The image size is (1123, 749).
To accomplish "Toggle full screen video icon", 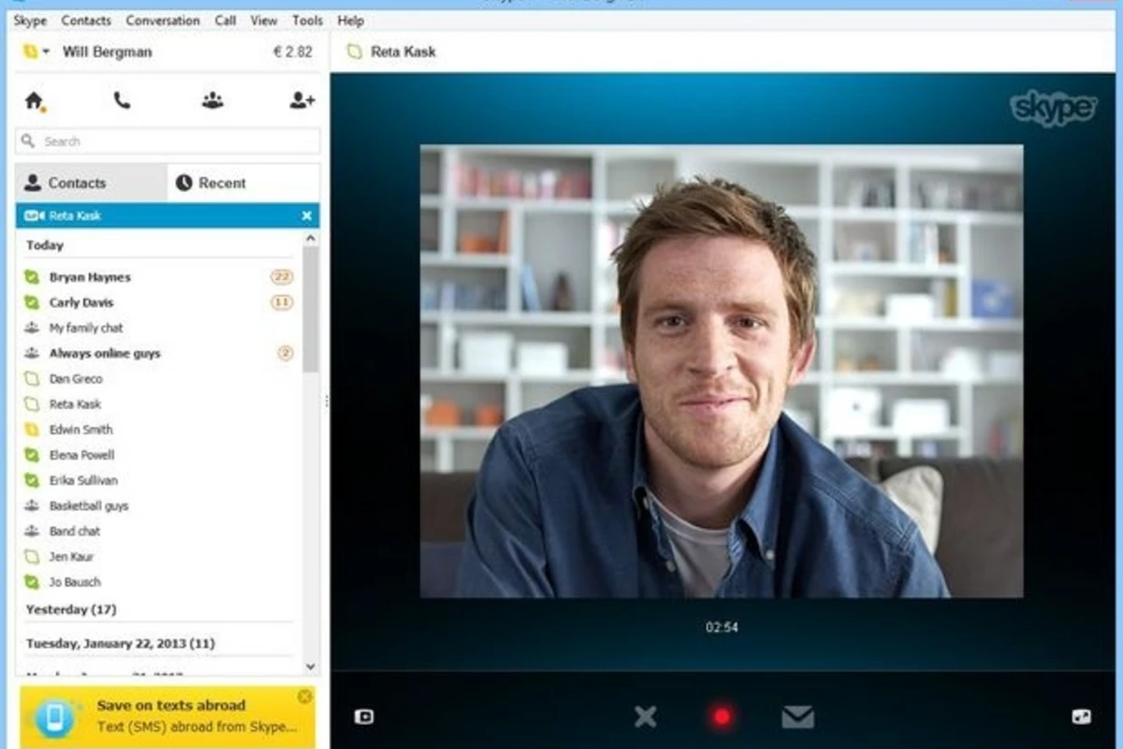I will tap(1081, 717).
